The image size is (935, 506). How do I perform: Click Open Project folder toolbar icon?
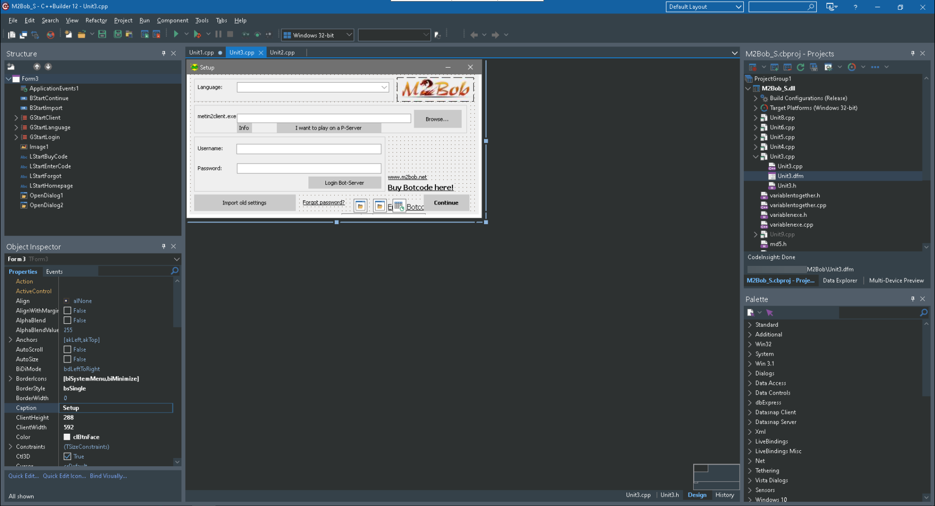pyautogui.click(x=129, y=34)
